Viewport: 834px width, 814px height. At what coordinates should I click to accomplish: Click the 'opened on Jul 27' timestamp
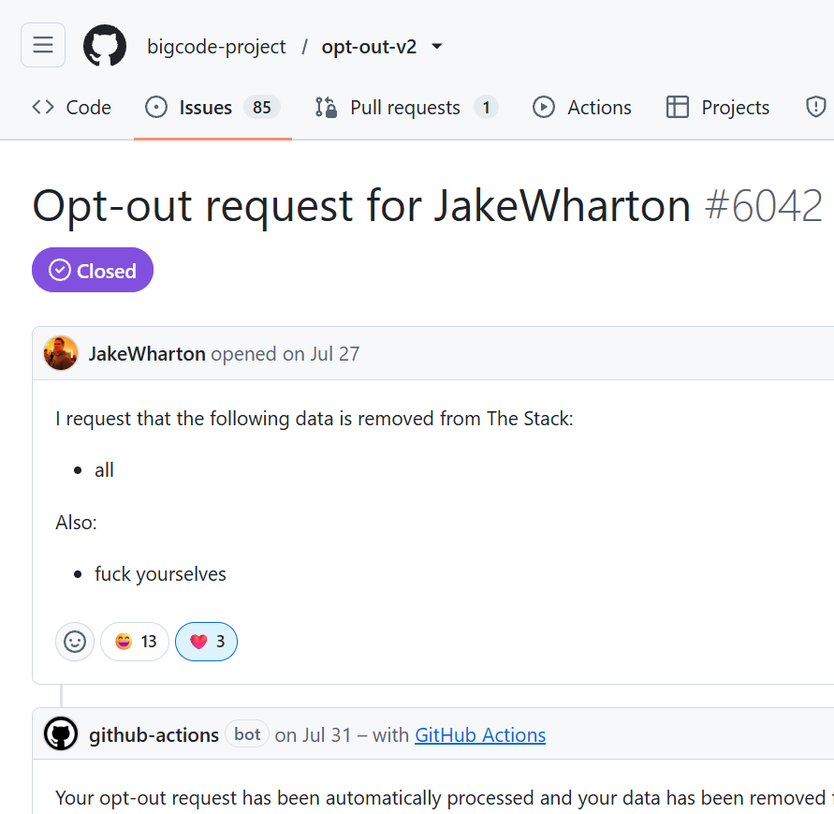[x=285, y=354]
